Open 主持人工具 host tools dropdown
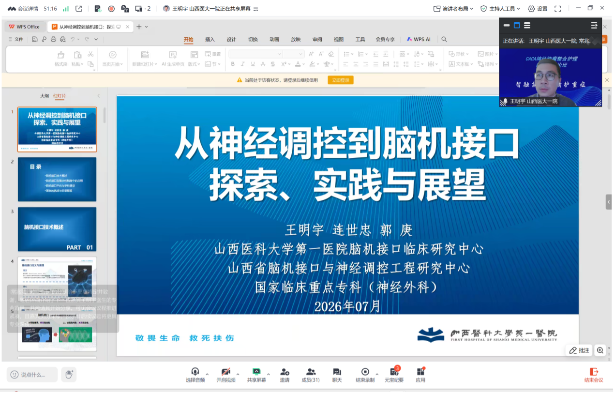The height and width of the screenshot is (393, 615). point(500,9)
